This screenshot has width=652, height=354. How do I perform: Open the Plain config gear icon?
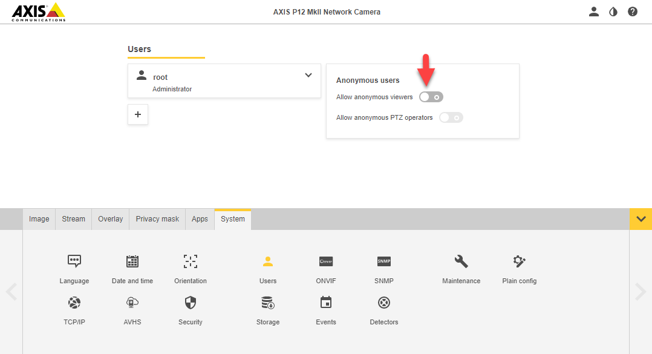(x=519, y=261)
